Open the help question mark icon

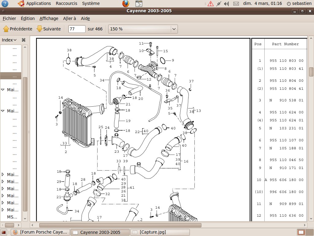[x=5, y=3]
